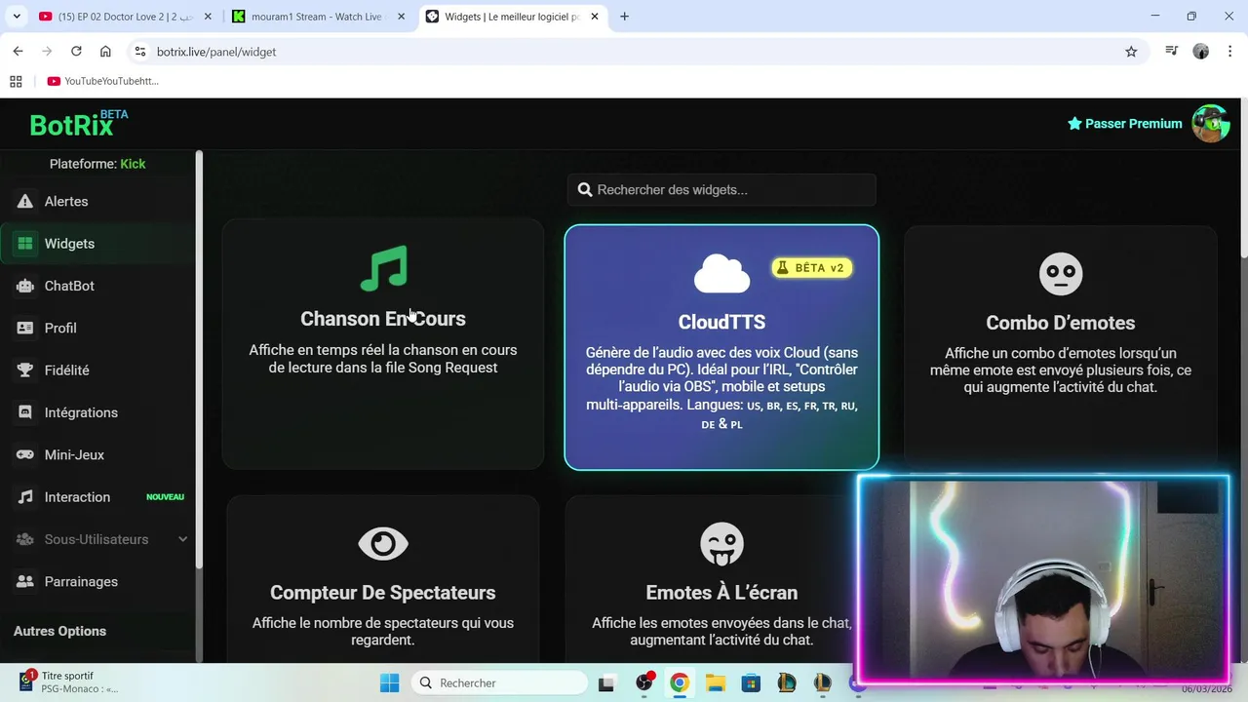Click the YouTube bookmark in bookmarks bar
Screen dimensions: 1248x702
(x=102, y=81)
